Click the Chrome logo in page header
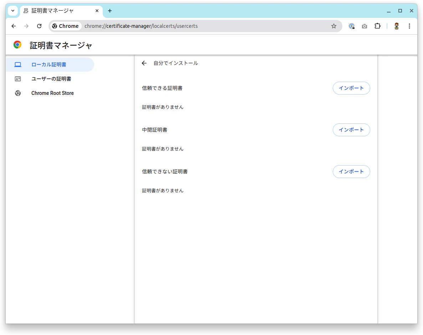This screenshot has height=335, width=423. (17, 45)
